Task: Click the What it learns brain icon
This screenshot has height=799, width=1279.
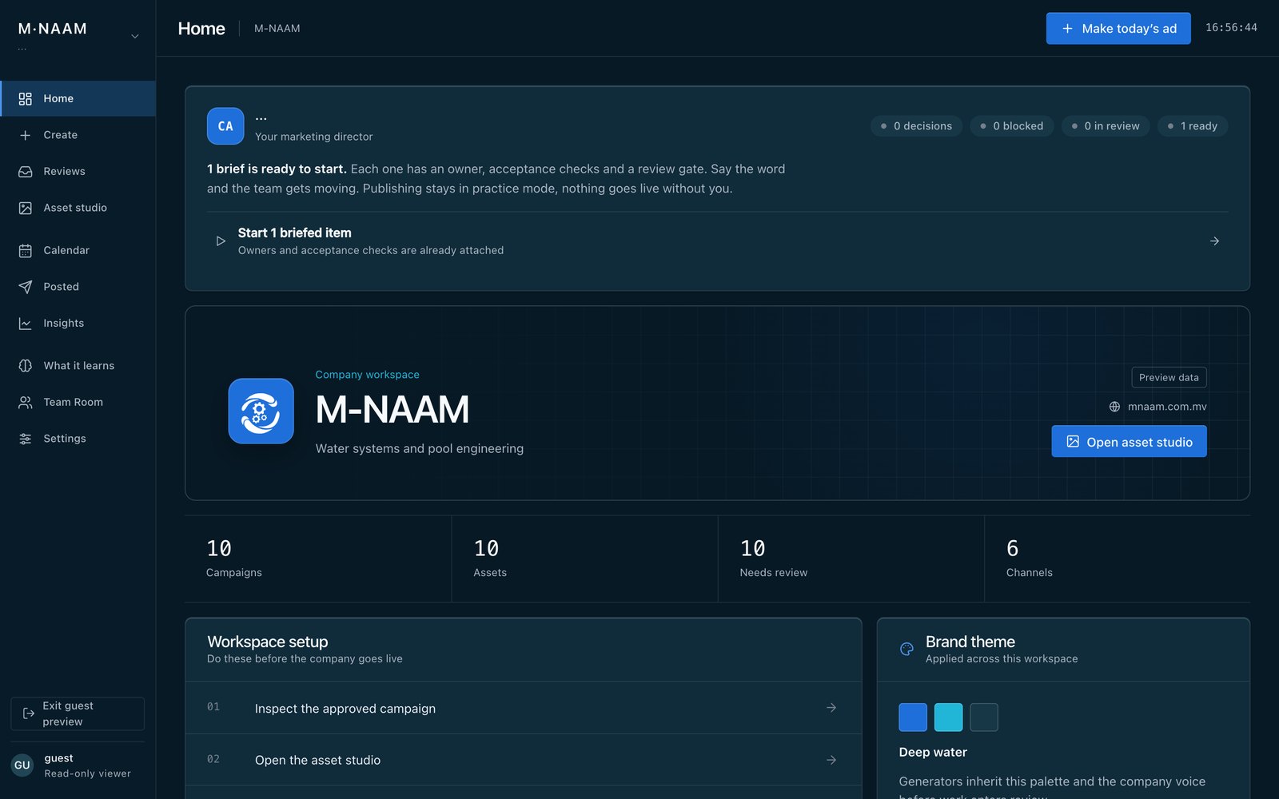Action: pos(26,366)
